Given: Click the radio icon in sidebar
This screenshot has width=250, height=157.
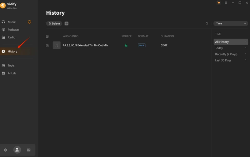Looking at the screenshot, I should coord(3,37).
